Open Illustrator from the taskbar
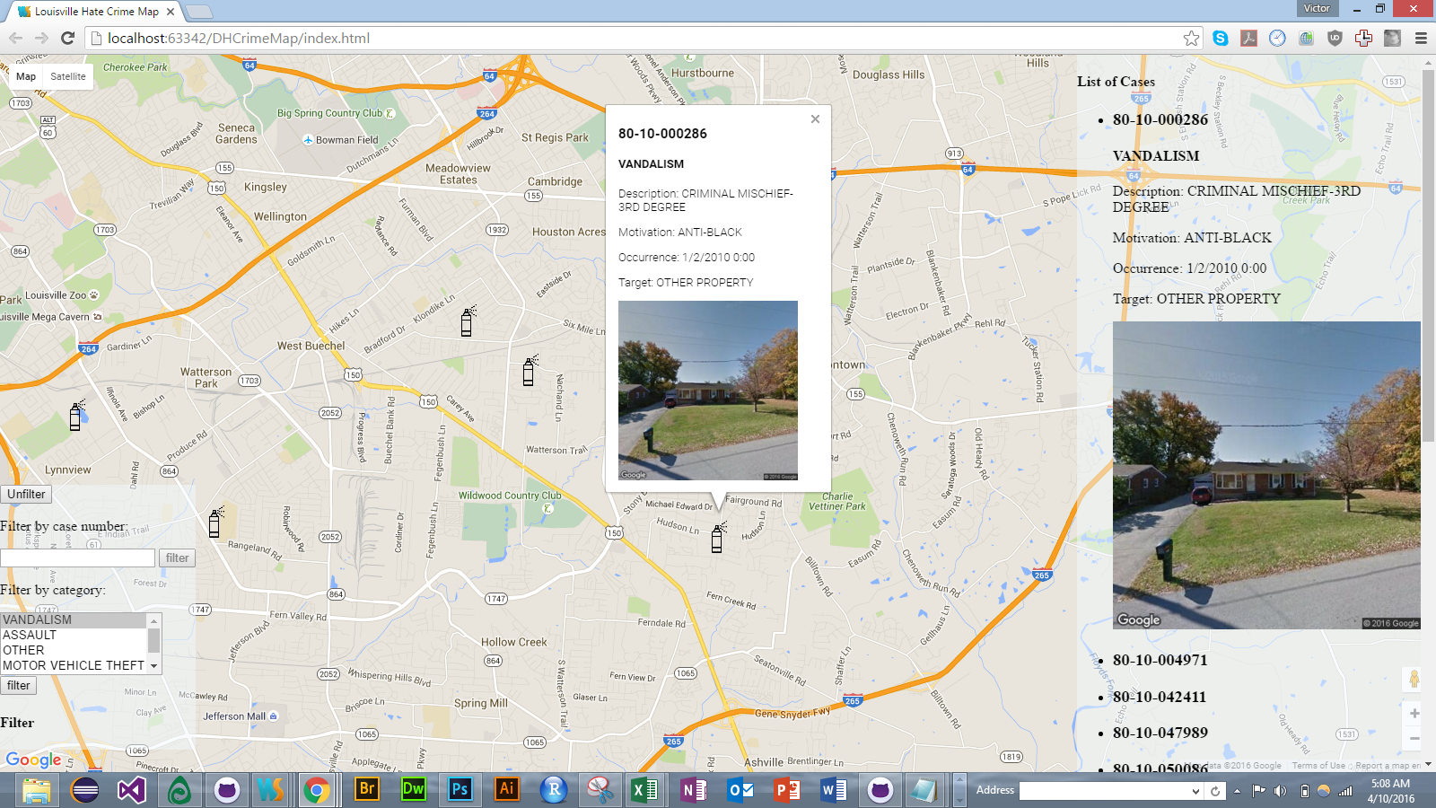Screen dimensions: 1436x808 point(506,790)
